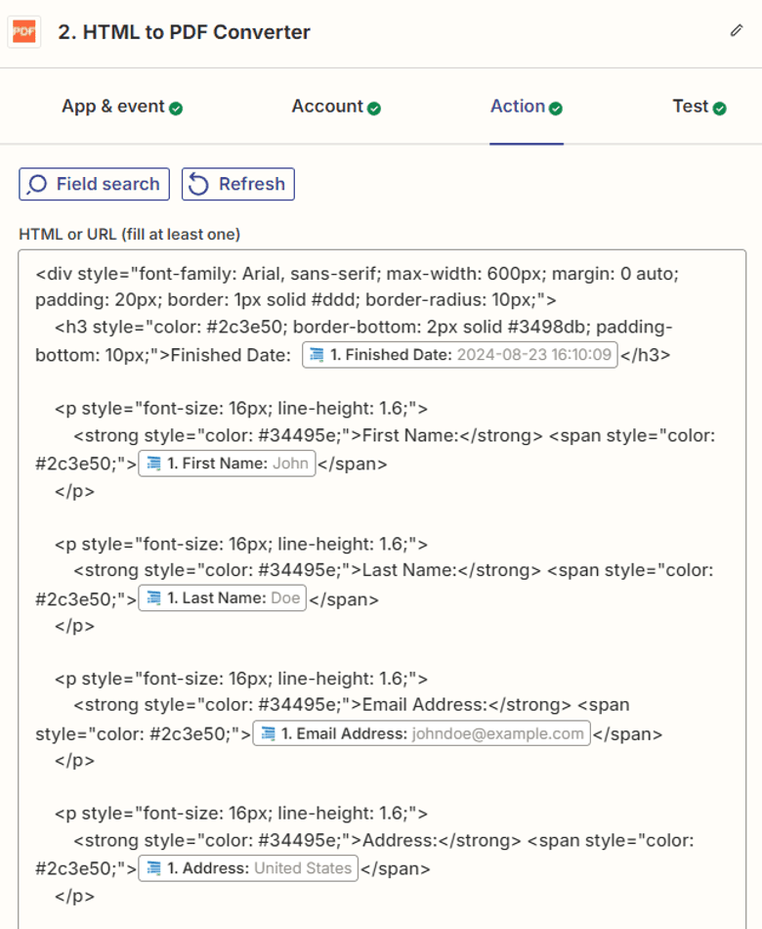Click the data icon in the Email Address pill
Viewport: 762px width, 929px height.
270,733
